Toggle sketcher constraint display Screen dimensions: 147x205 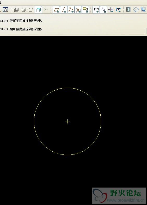(x=103, y=10)
